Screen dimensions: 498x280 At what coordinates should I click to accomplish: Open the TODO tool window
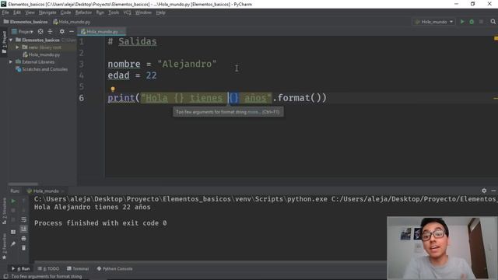pos(48,268)
